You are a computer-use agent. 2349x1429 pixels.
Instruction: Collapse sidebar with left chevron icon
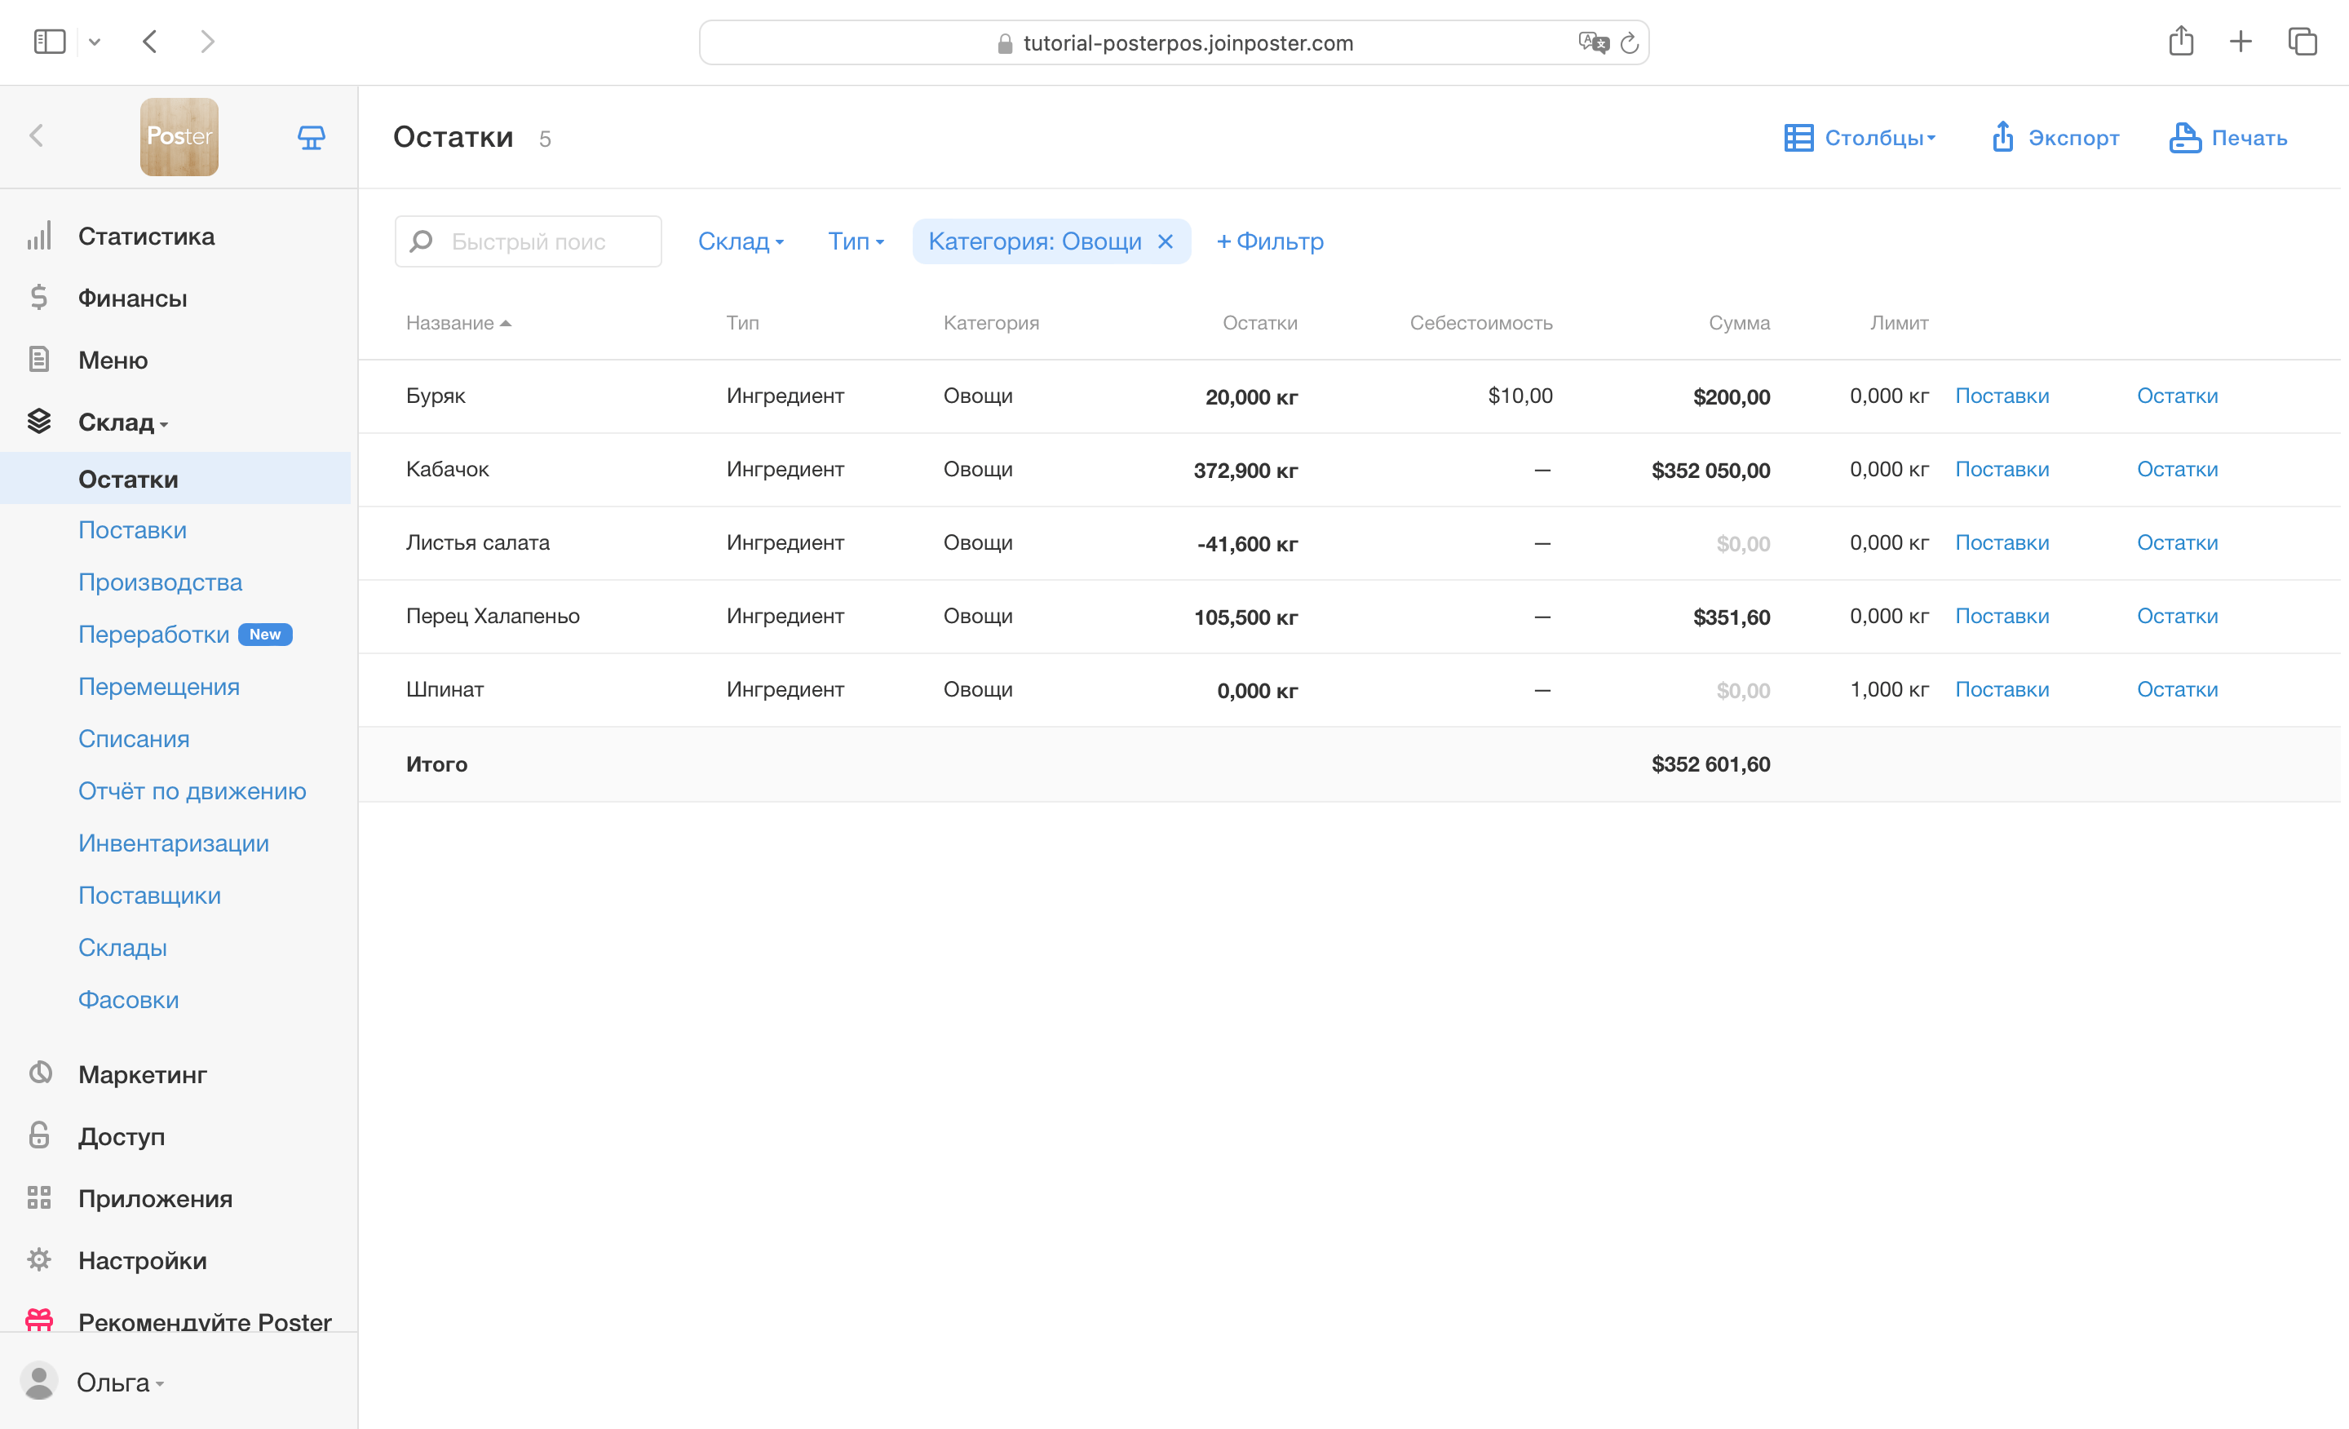point(36,136)
